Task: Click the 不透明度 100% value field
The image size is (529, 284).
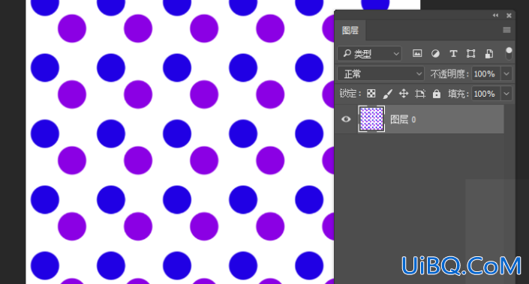Action: click(485, 73)
